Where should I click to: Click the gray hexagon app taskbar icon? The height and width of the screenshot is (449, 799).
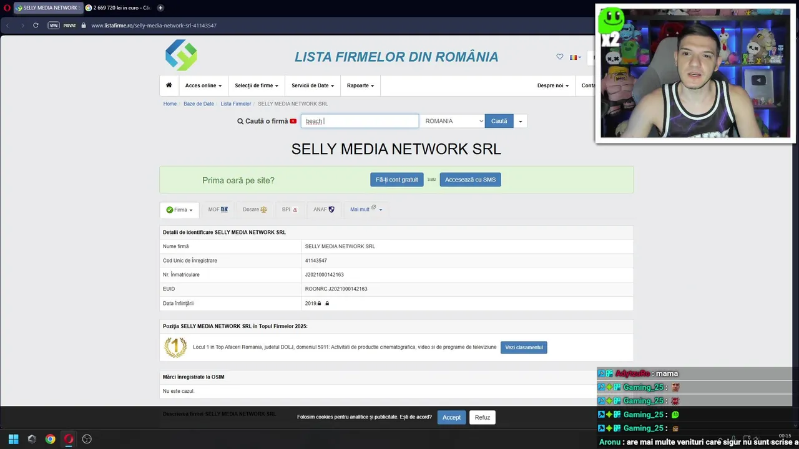[x=32, y=439]
